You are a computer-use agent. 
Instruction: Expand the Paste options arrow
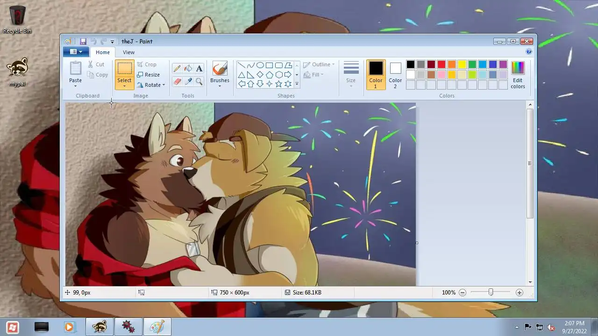point(76,86)
